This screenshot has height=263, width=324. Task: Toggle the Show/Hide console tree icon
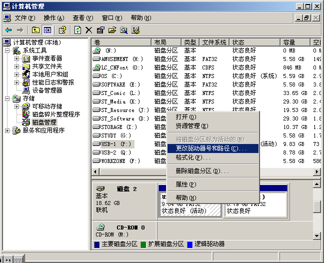(47, 30)
